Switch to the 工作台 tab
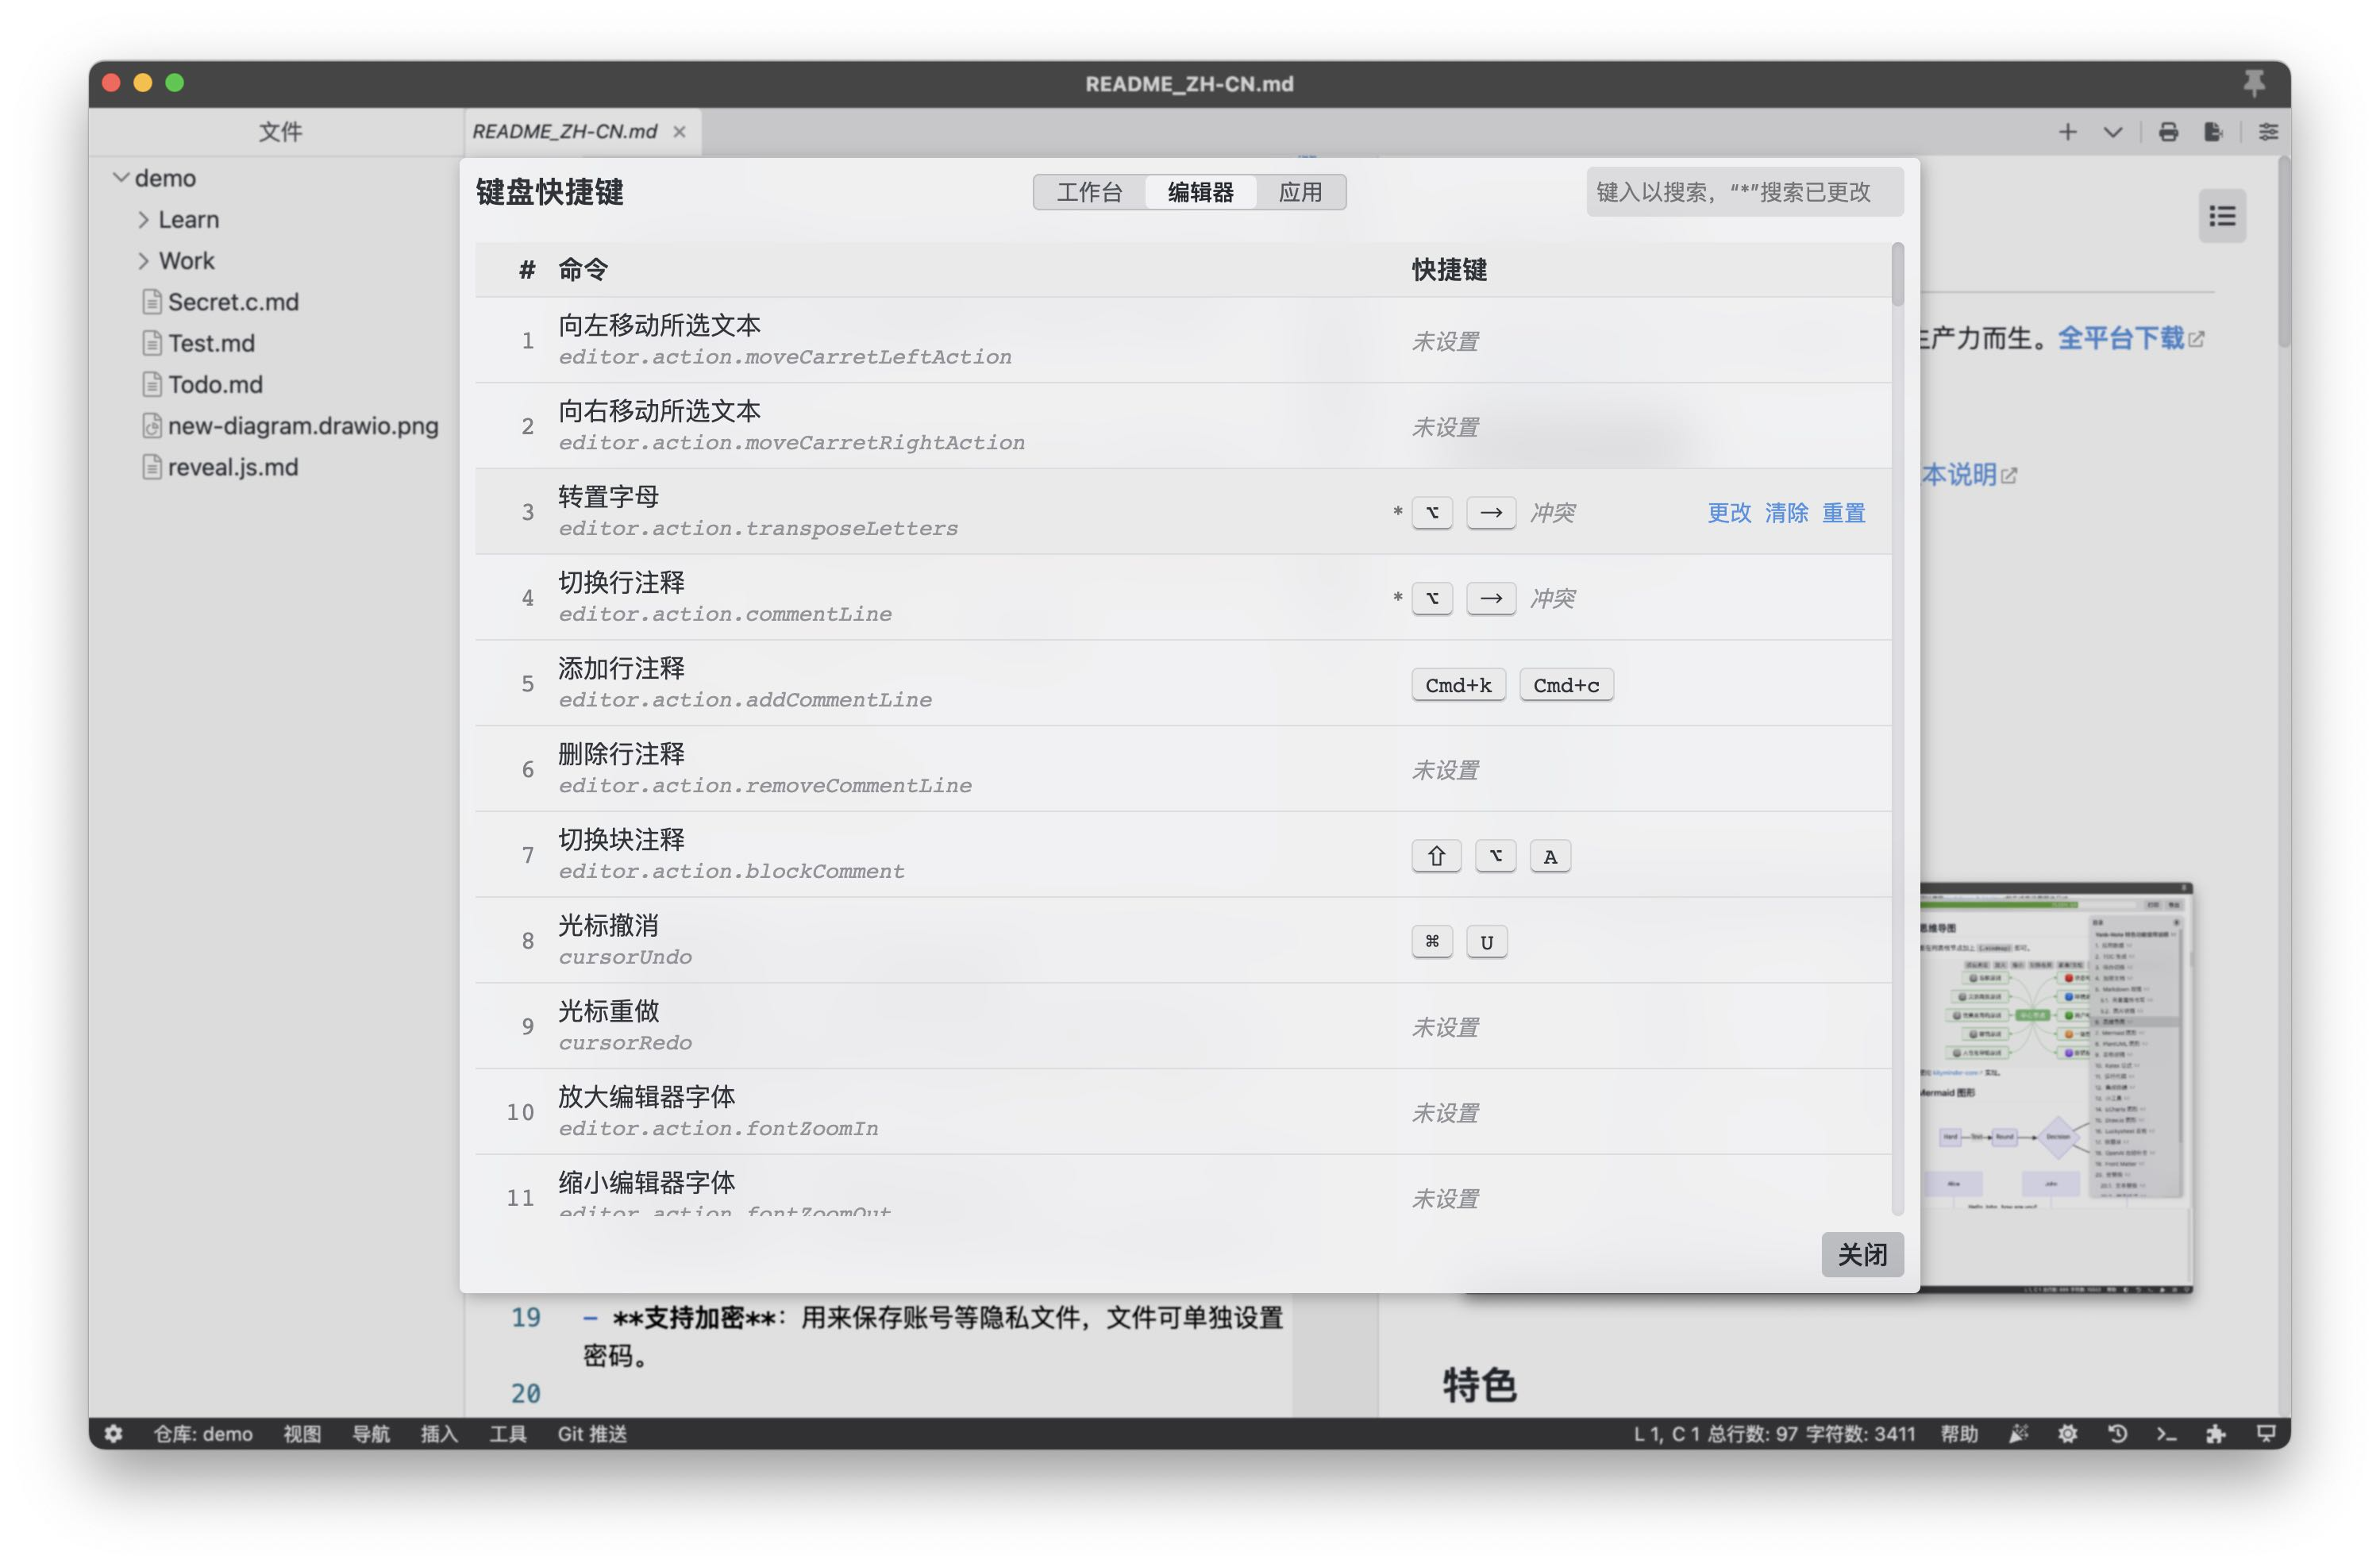Viewport: 2380px width, 1567px height. (x=1089, y=192)
